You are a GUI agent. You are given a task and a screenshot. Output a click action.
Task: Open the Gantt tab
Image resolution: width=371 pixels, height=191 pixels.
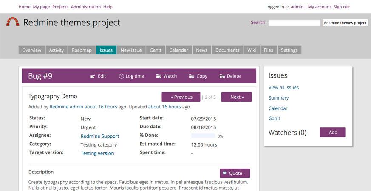[x=156, y=50]
